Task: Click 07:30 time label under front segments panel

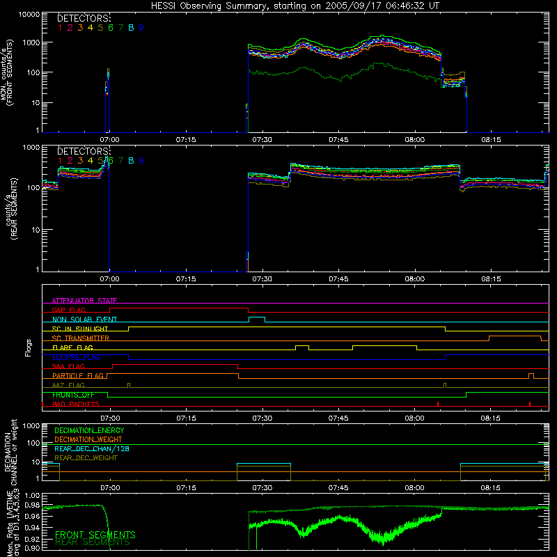Action: (x=262, y=140)
